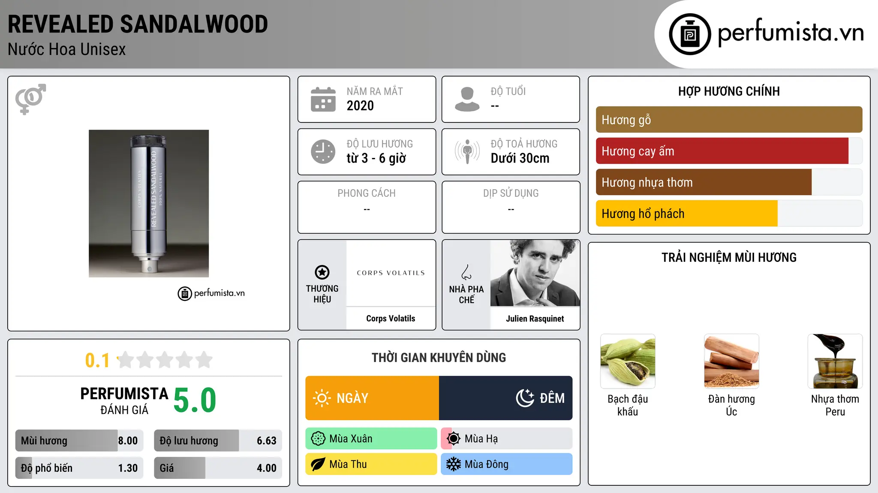
Task: Click the small perfumista.vn watermark logo under the bottle
Action: pos(211,294)
